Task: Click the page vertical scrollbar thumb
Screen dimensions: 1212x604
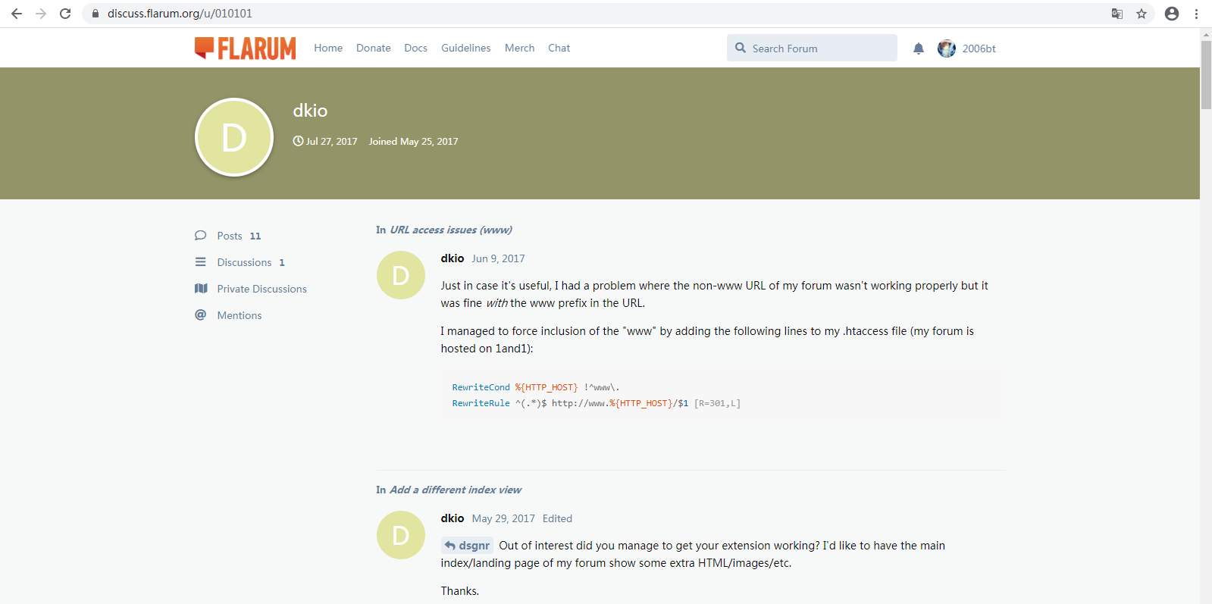Action: point(1206,74)
